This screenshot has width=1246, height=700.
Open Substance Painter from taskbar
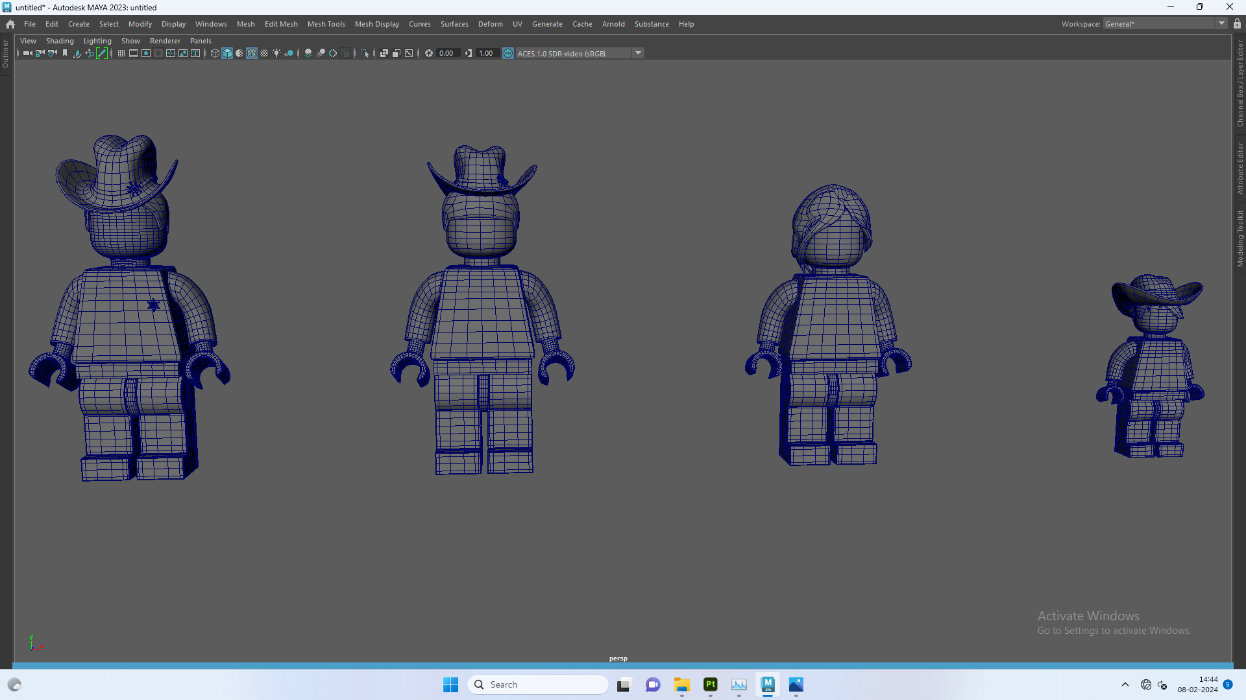[x=711, y=684]
